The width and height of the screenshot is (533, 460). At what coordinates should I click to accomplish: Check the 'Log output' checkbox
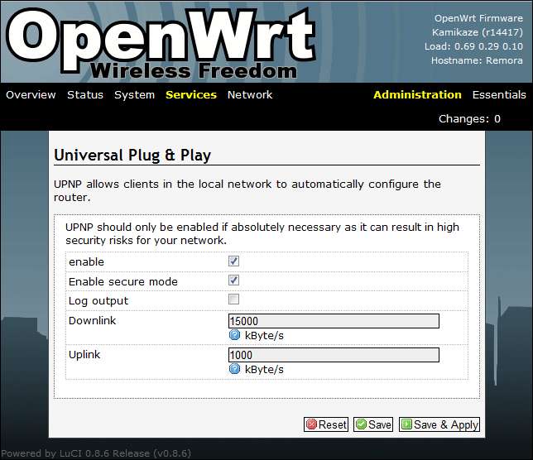point(233,299)
